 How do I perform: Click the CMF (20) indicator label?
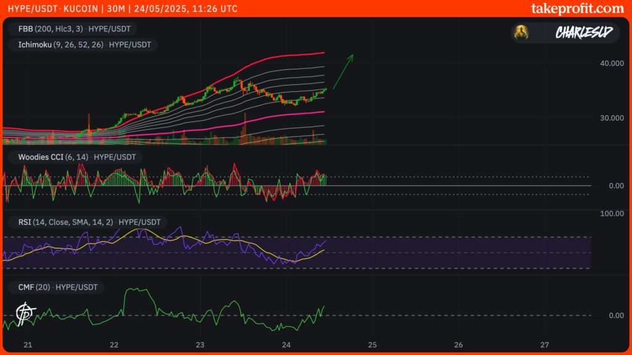pyautogui.click(x=57, y=287)
